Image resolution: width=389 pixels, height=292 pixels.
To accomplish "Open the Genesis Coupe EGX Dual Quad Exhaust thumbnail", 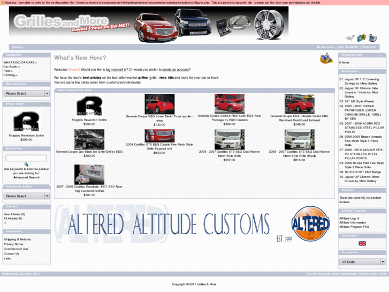I will tap(300, 104).
